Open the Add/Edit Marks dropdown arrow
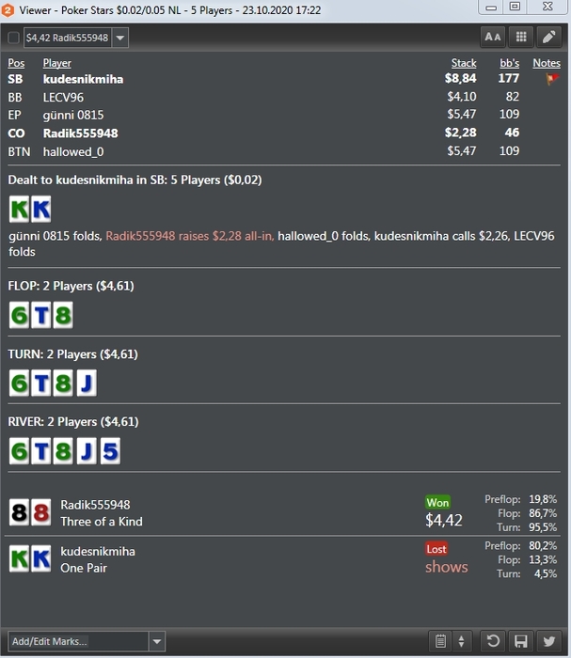The height and width of the screenshot is (658, 571). click(157, 641)
